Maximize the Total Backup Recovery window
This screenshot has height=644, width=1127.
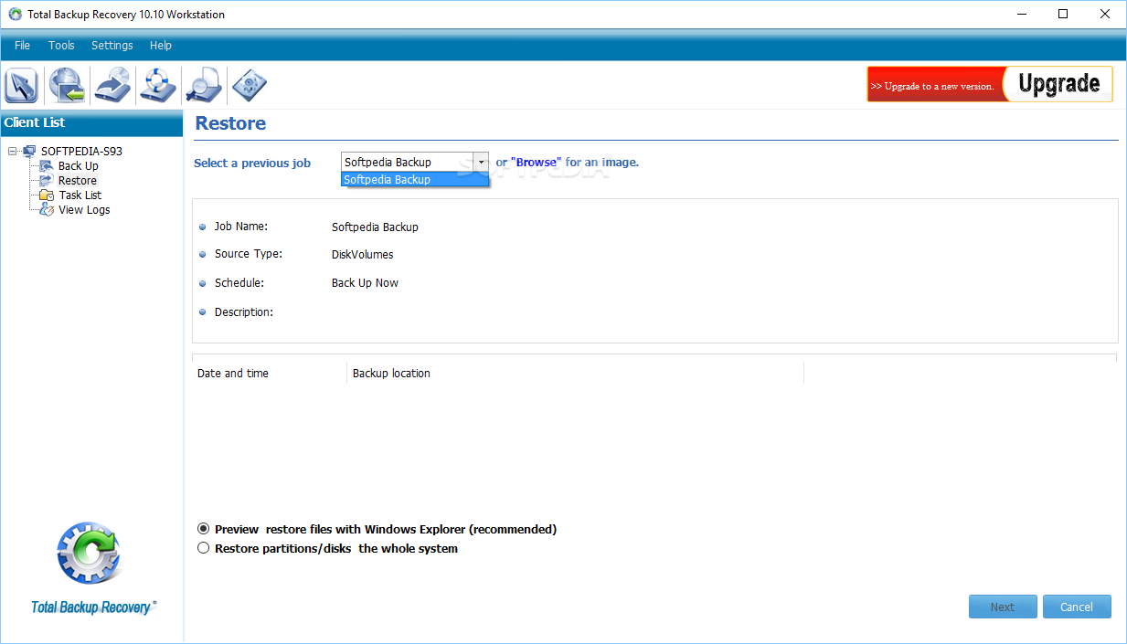1063,15
